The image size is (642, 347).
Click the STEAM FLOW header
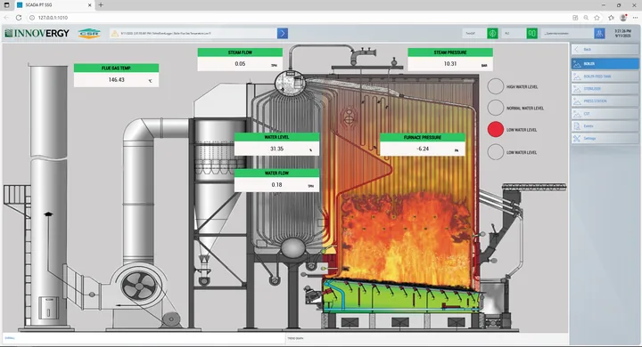(x=240, y=52)
